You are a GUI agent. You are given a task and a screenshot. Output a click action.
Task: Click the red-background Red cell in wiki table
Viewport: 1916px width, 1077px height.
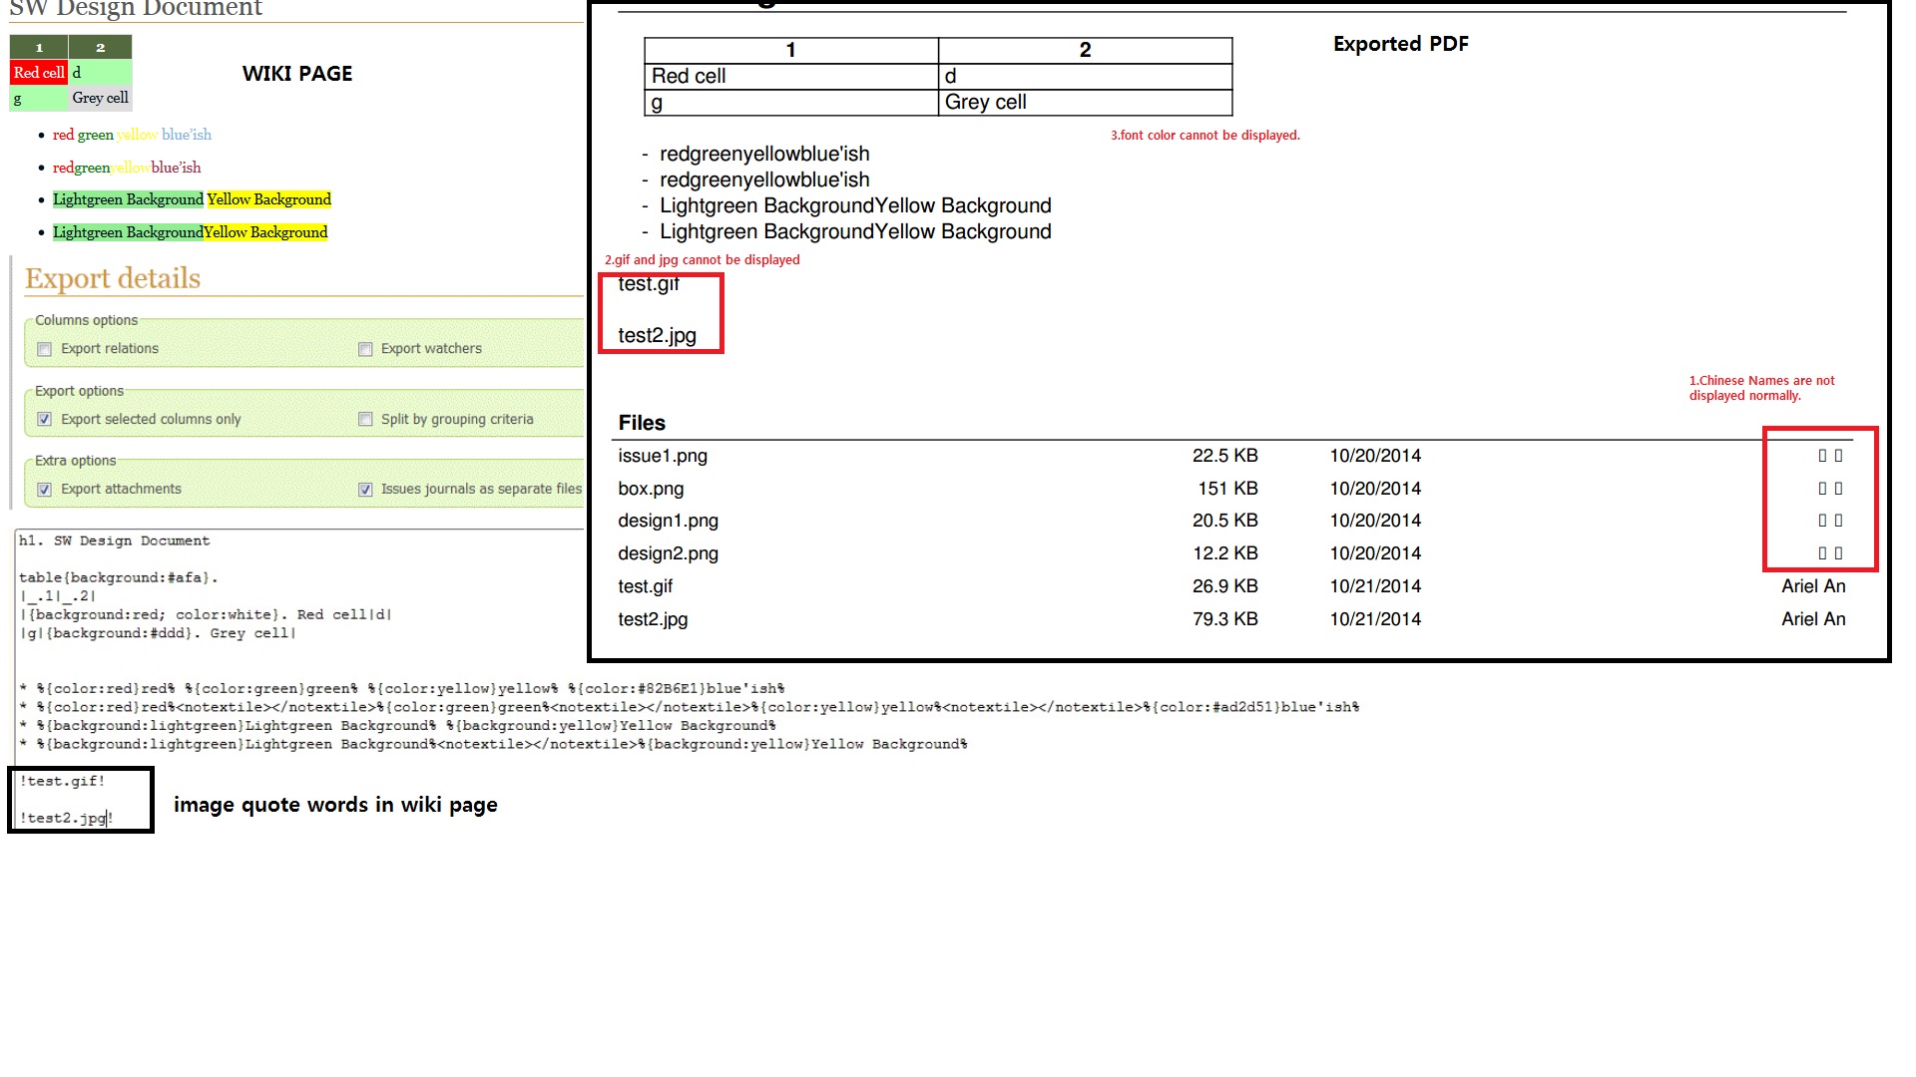point(39,73)
